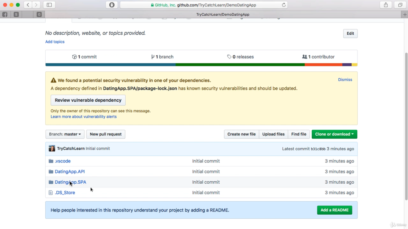Click Initial commit message for DatingApp.SPA
The image size is (408, 229).
206,182
